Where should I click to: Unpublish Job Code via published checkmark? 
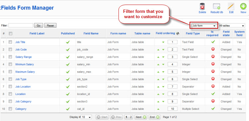click(68, 49)
